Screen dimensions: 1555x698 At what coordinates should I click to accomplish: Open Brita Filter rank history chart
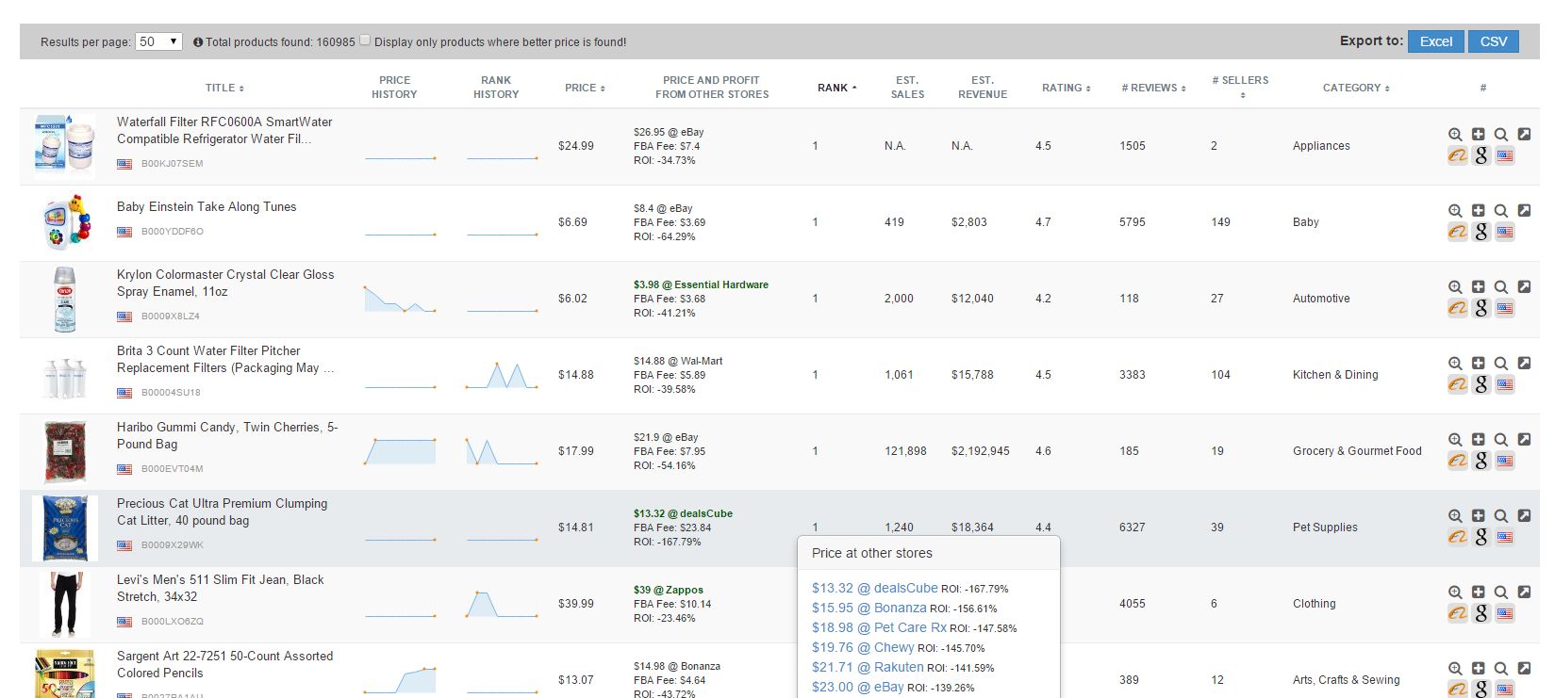point(502,375)
